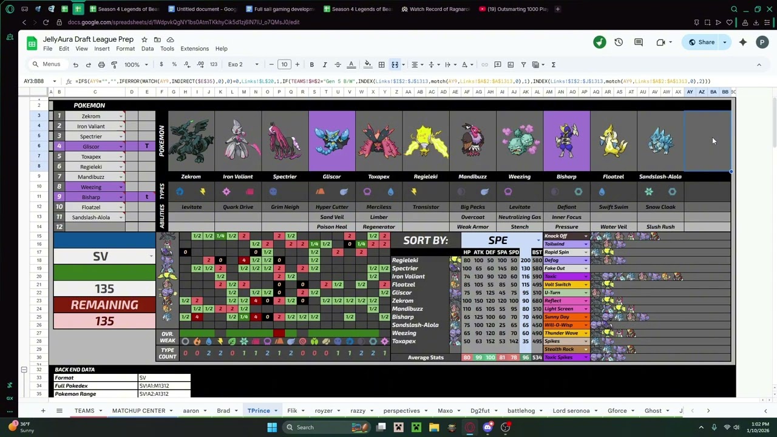The width and height of the screenshot is (777, 437).
Task: Open the Format menu
Action: point(125,49)
